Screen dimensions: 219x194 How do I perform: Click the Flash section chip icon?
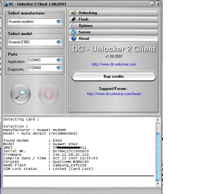tap(74, 19)
